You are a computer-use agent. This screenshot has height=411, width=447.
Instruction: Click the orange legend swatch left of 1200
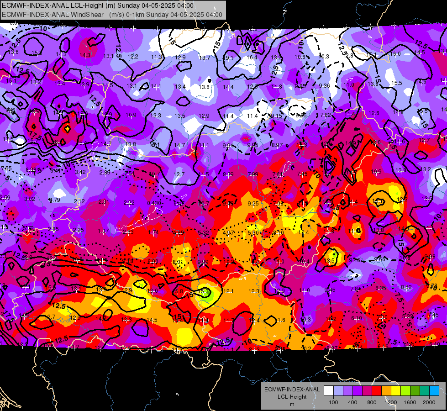[386, 391]
